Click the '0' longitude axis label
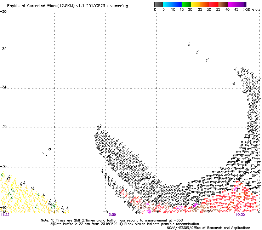The width and height of the screenshot is (262, 230). pos(259,212)
